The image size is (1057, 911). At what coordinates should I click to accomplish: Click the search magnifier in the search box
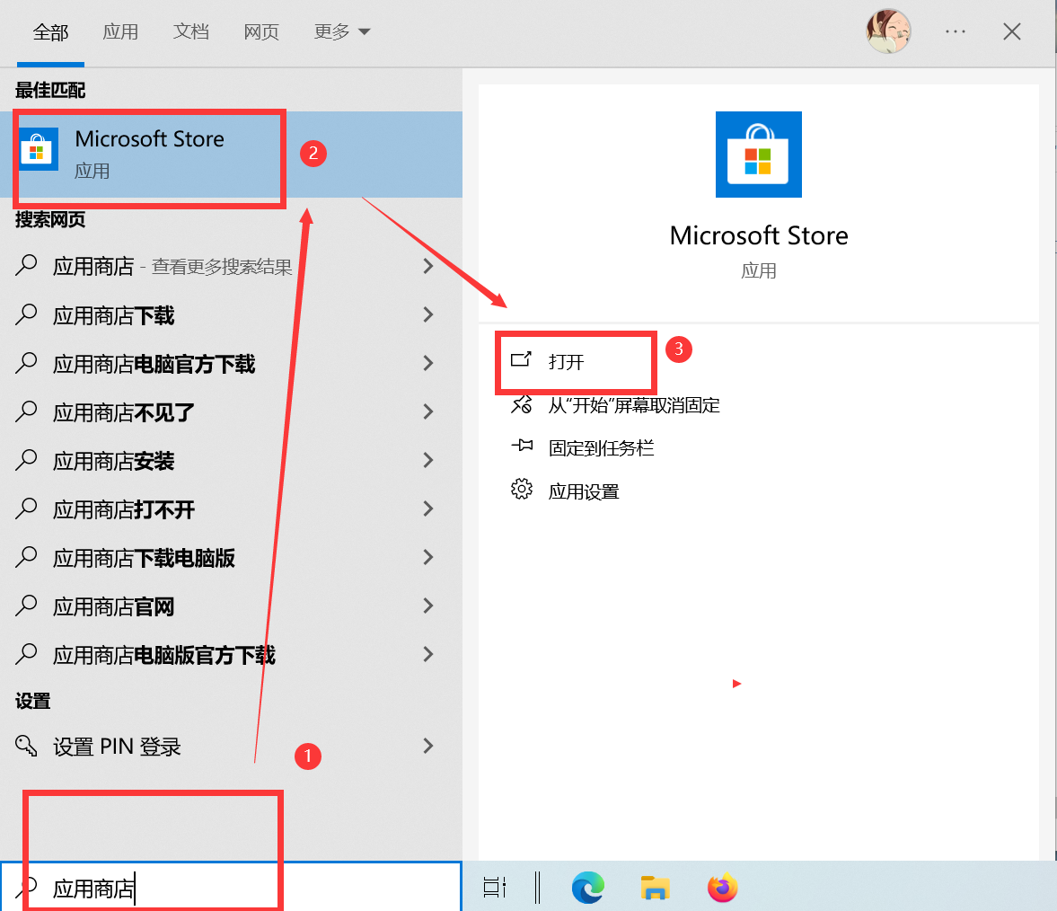tap(26, 888)
